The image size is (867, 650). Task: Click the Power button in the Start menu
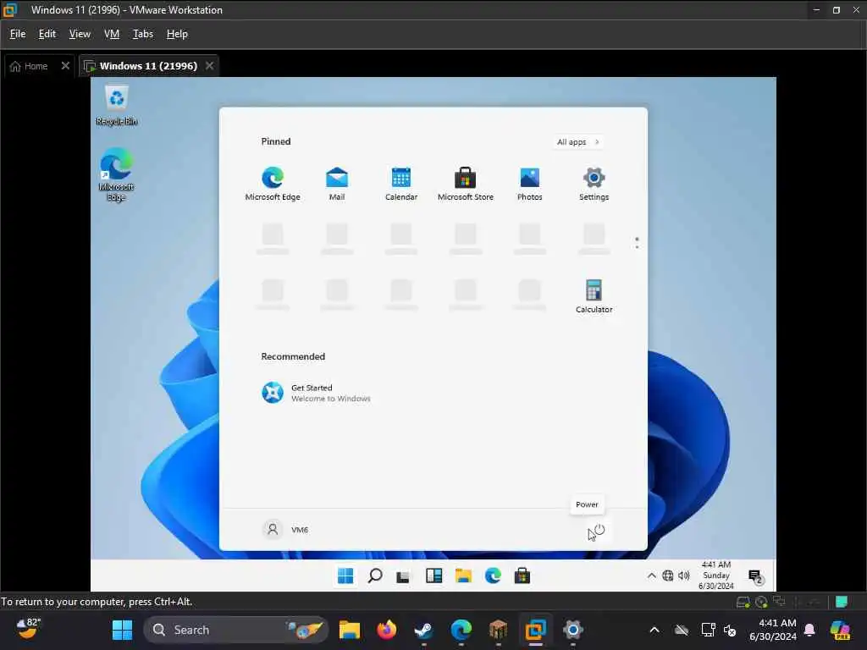tap(599, 530)
